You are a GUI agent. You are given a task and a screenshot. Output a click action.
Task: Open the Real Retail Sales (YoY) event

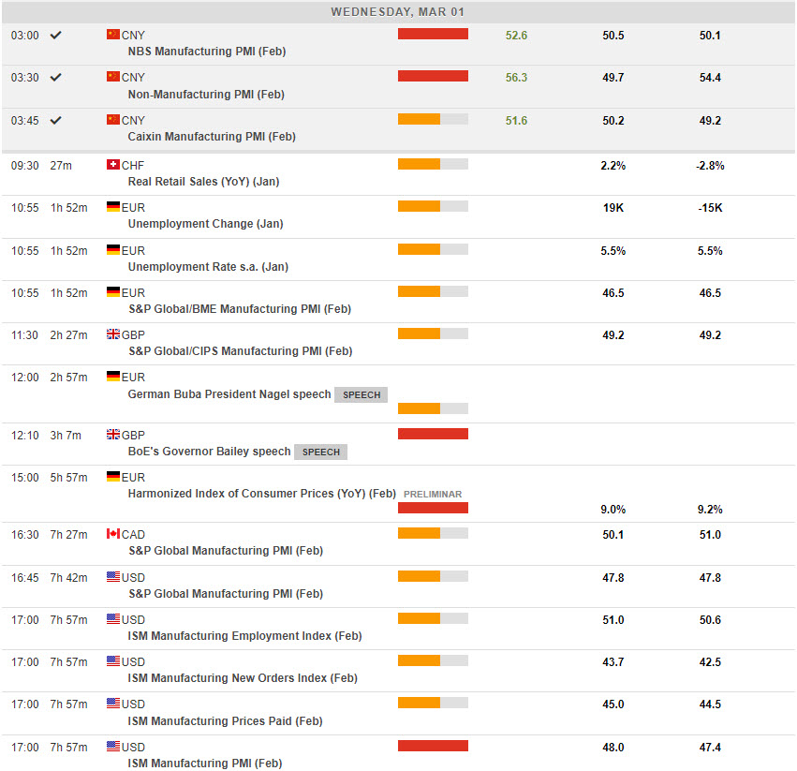[203, 182]
